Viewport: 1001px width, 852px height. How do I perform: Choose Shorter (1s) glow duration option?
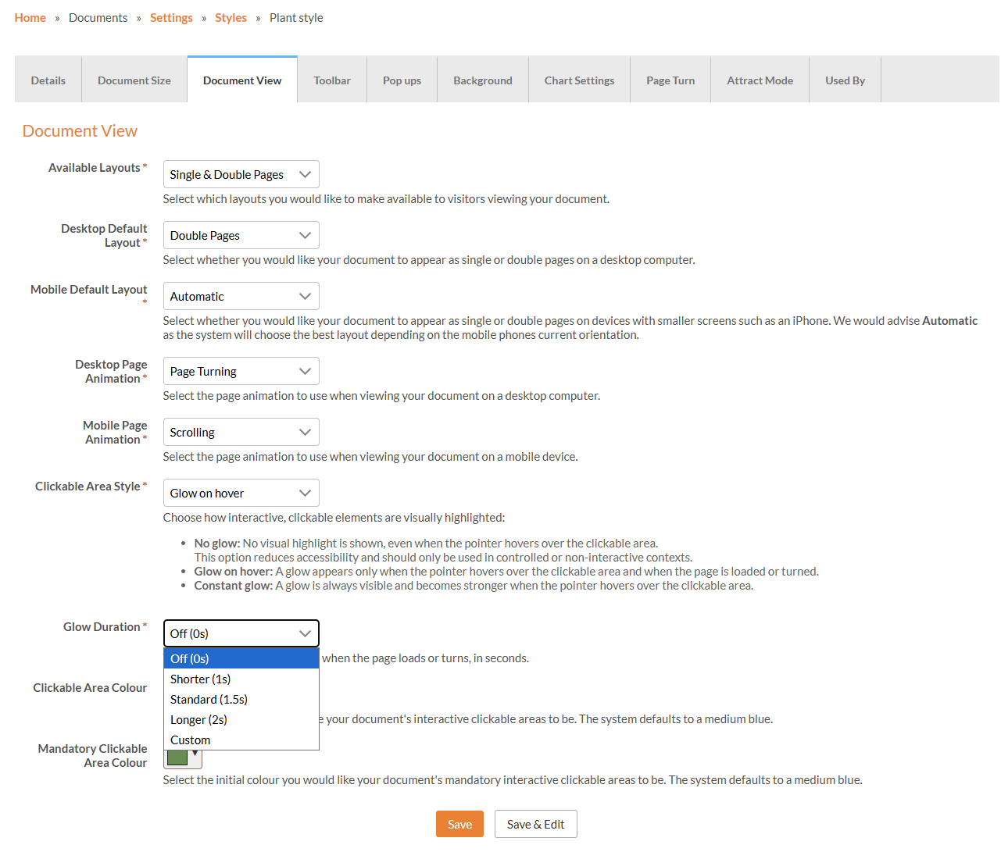[x=201, y=679]
